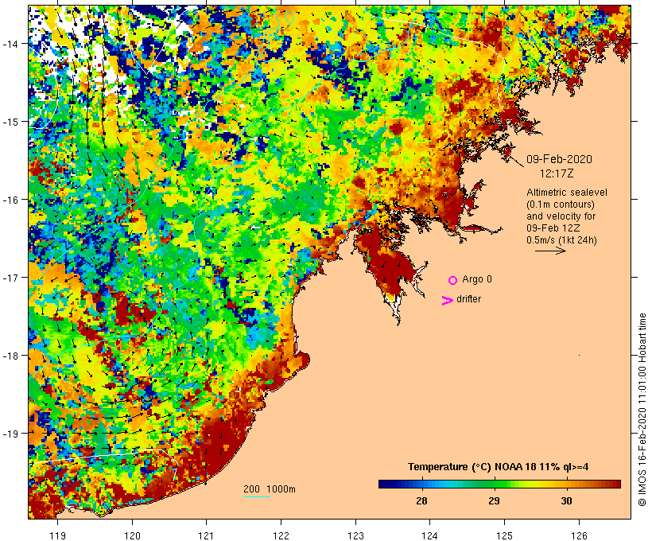Click the date text 09-Feb-2020
The width and height of the screenshot is (652, 541).
559,159
